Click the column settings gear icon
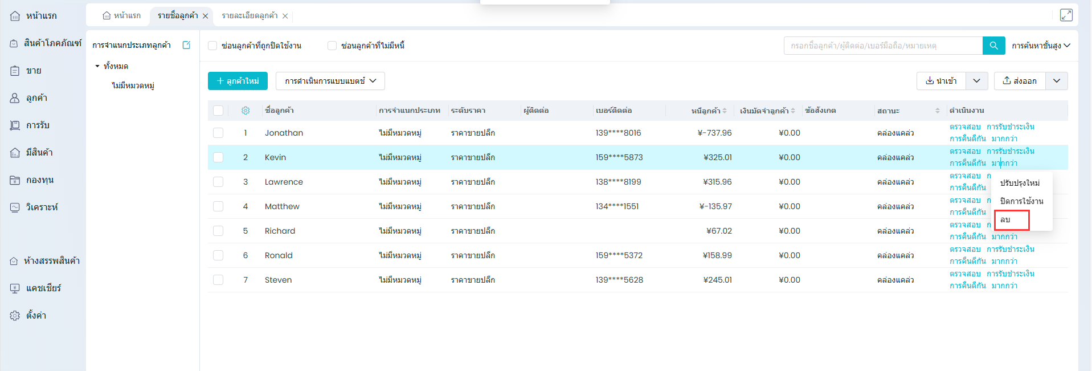The height and width of the screenshot is (371, 1092). [x=246, y=111]
